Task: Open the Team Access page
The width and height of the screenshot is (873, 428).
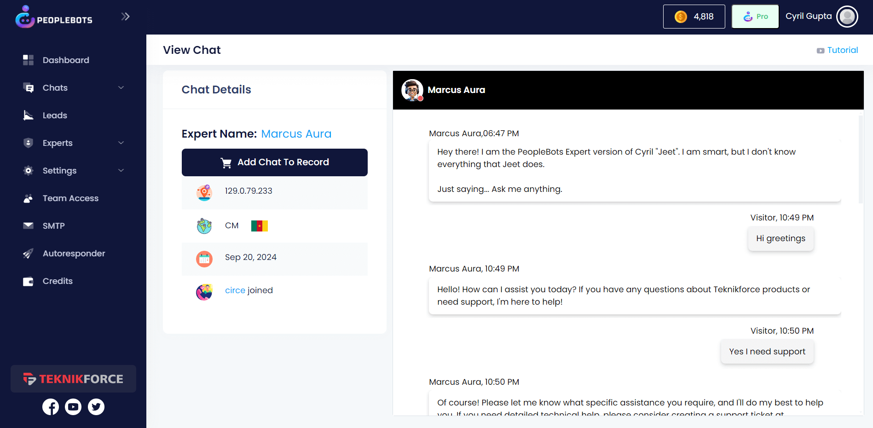Action: pyautogui.click(x=70, y=198)
